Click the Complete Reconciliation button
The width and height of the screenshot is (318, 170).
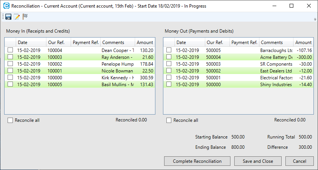(197, 161)
